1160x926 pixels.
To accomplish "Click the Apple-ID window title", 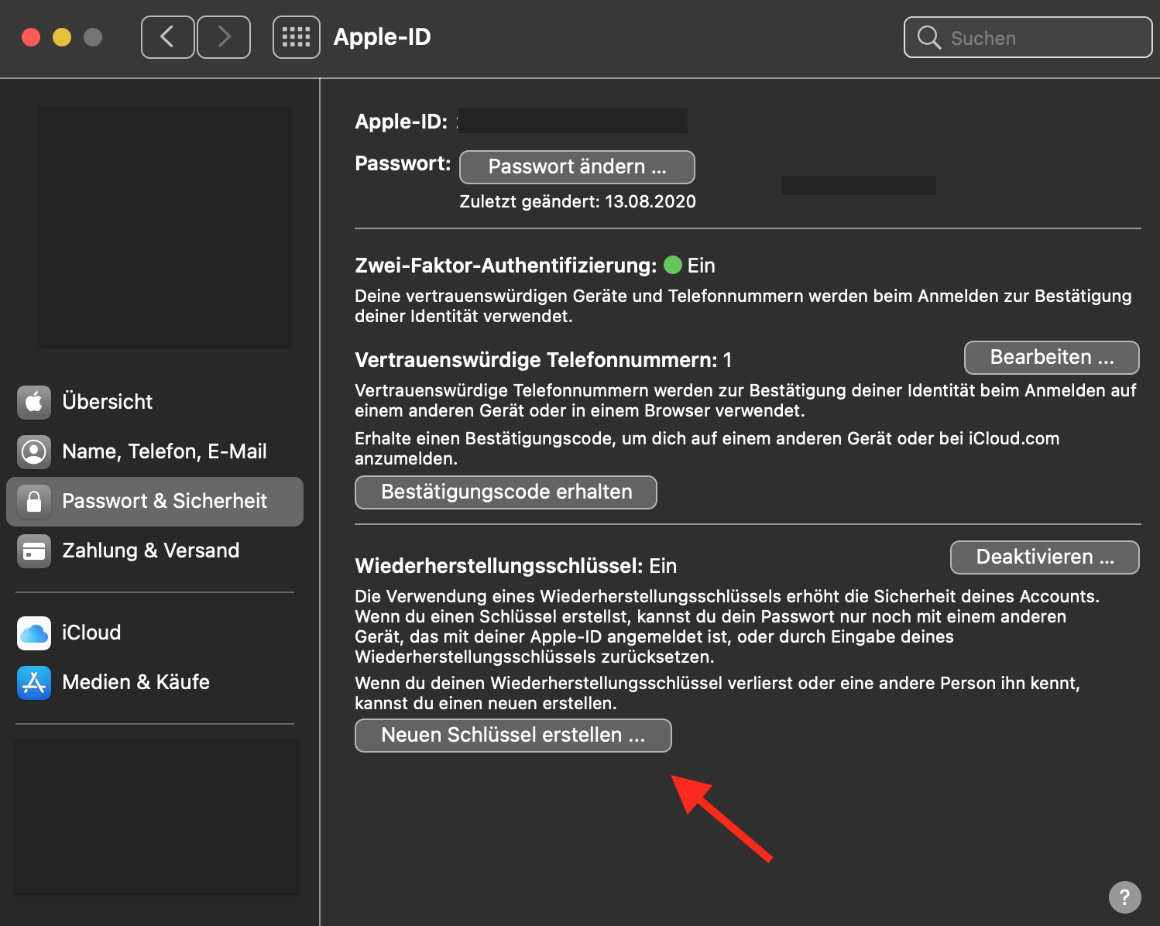I will click(382, 37).
